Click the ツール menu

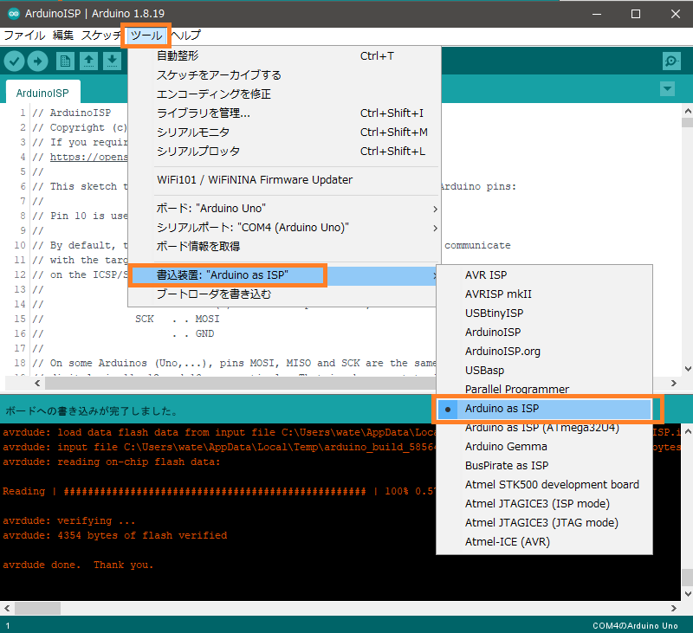pyautogui.click(x=146, y=36)
